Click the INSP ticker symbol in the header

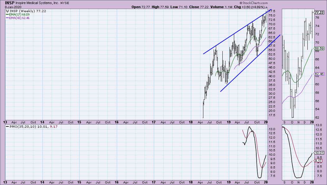(10, 3)
